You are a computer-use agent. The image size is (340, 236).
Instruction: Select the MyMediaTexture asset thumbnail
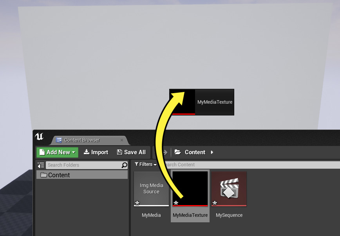[190, 189]
